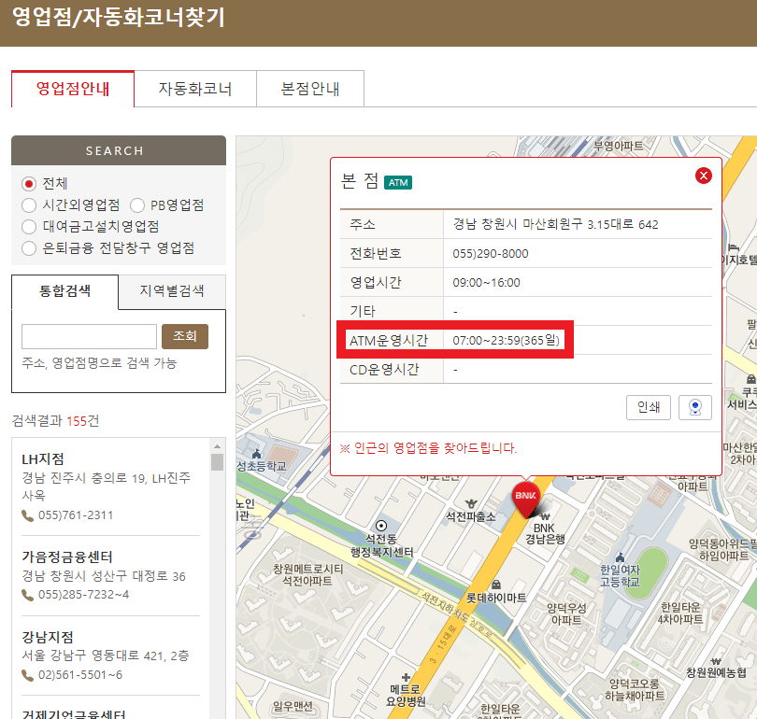Click the 메트로요양병원 hospital cross icon
This screenshot has height=719, width=757.
pyautogui.click(x=407, y=676)
